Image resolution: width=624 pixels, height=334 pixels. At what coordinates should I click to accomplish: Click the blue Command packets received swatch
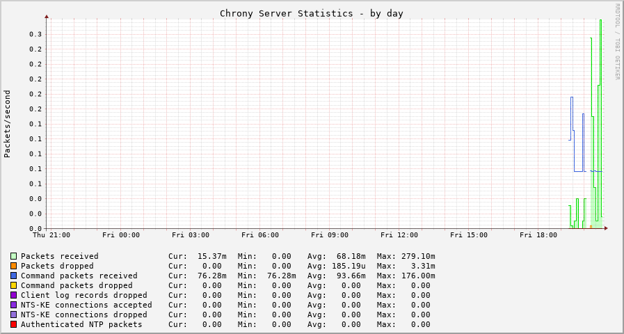[13, 276]
